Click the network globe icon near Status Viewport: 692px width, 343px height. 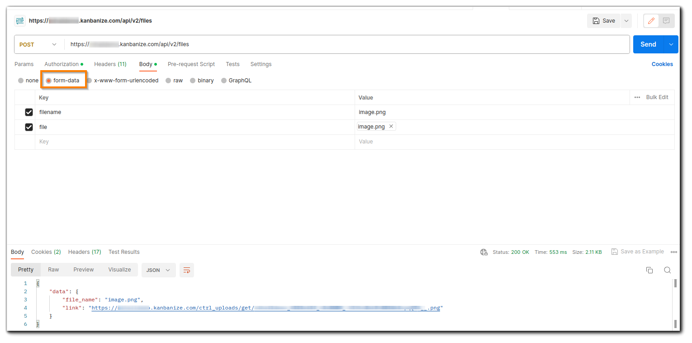click(x=484, y=252)
